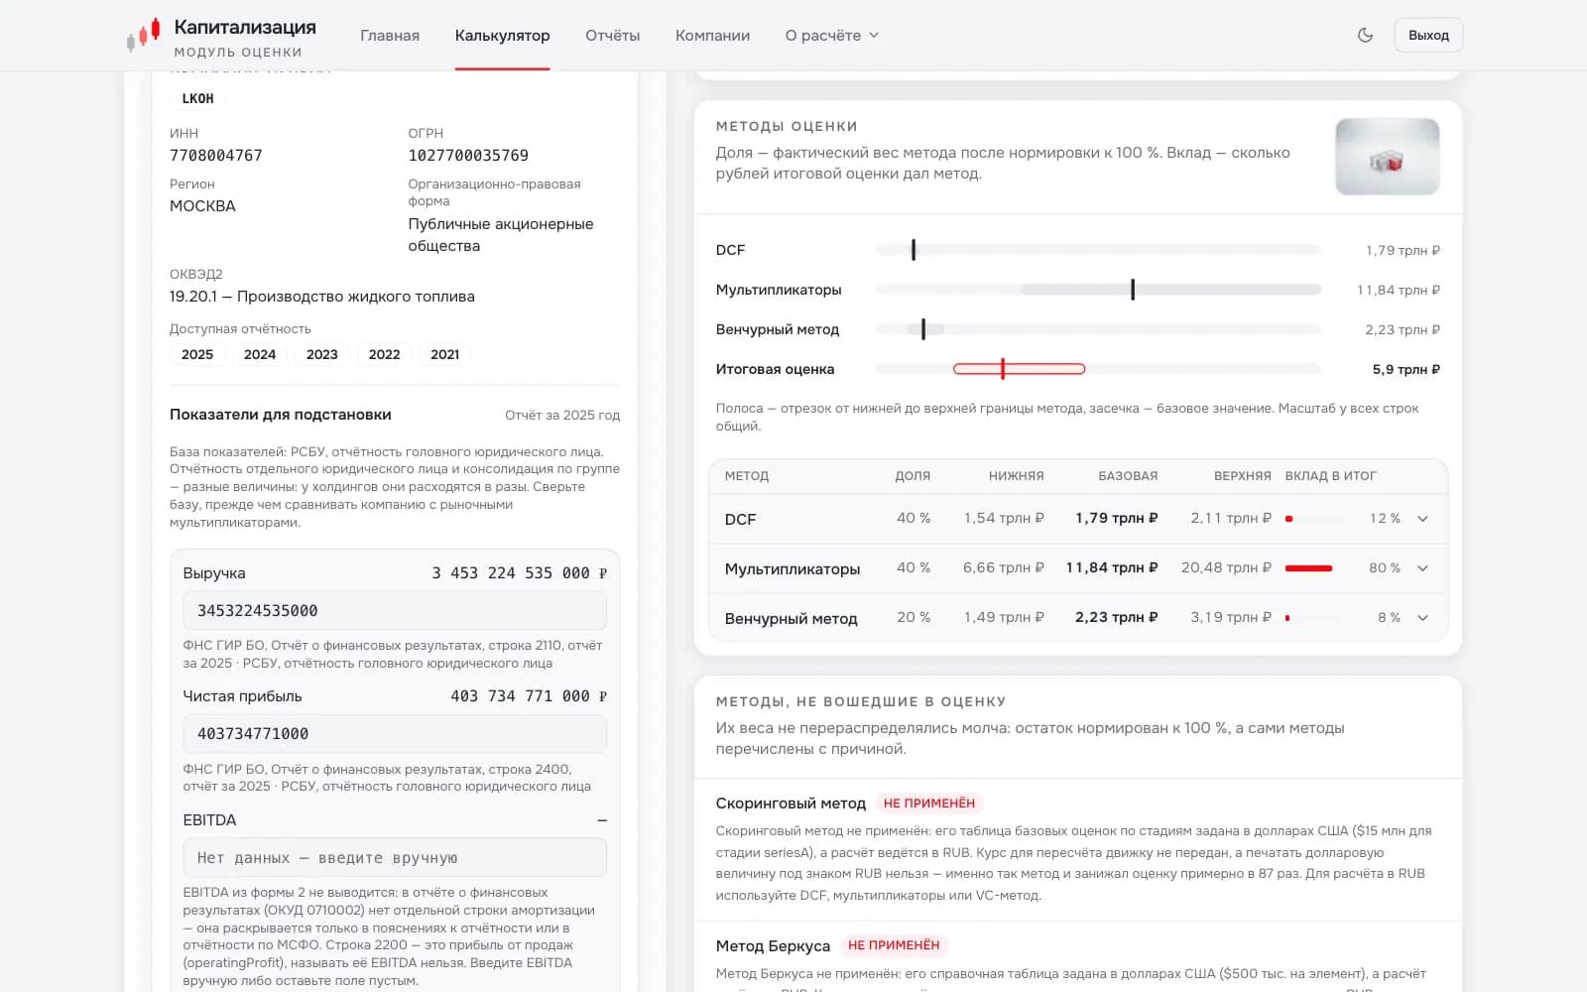Viewport: 1587px width, 992px height.
Task: Click the Выход button
Action: 1428,35
